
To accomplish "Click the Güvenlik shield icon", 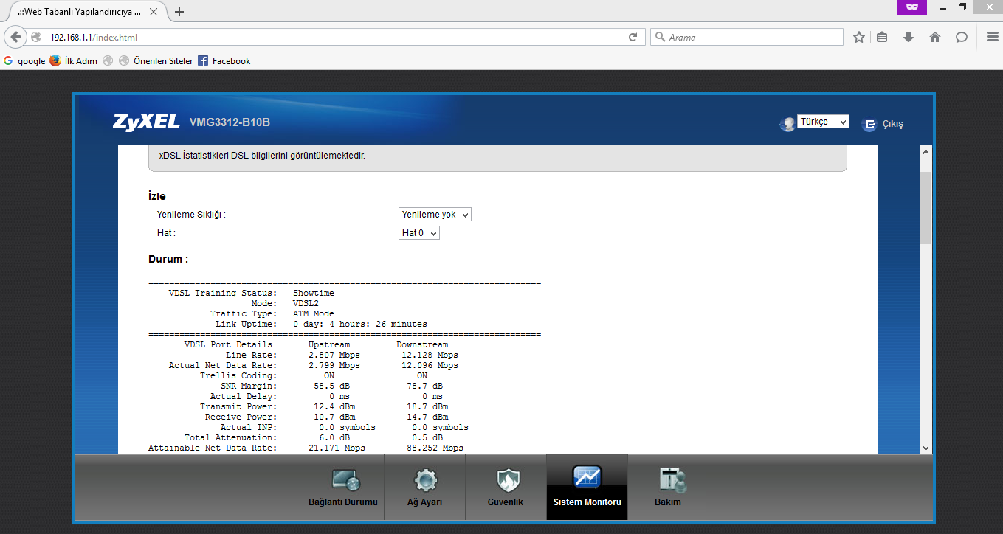I will tap(509, 481).
